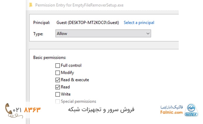Click the 021 8363 phone number

[27, 110]
